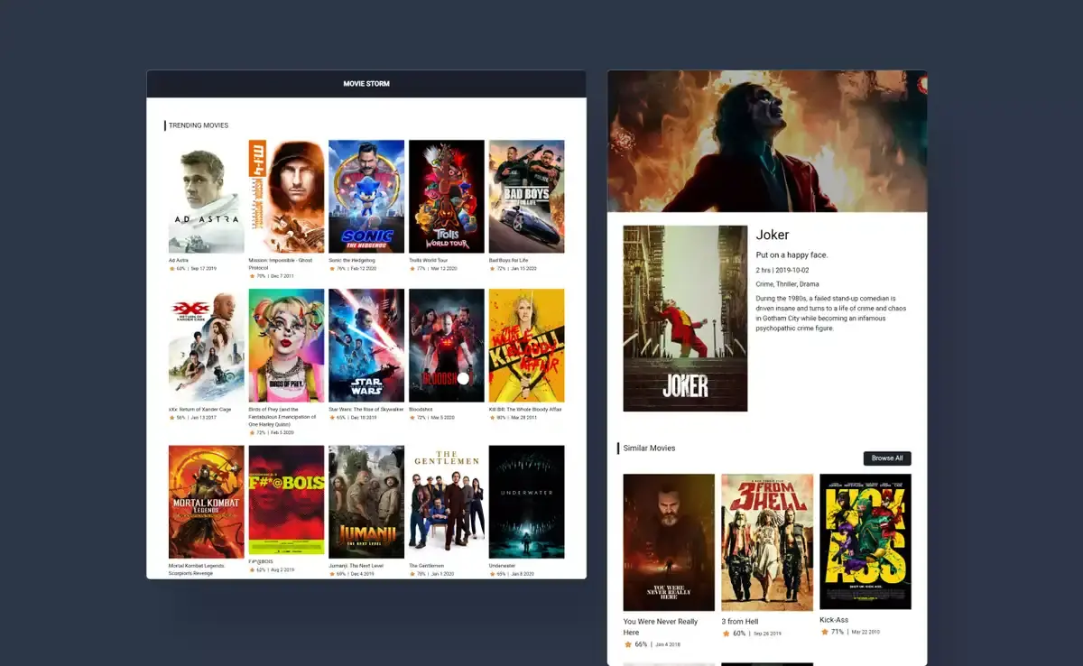Viewport: 1083px width, 666px height.
Task: Click the star icon under You Were Never Really Here
Action: pos(627,644)
